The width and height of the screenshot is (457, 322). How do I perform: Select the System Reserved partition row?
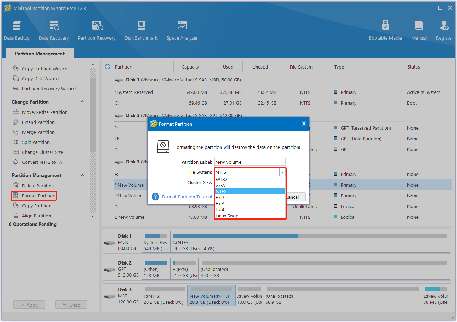283,92
